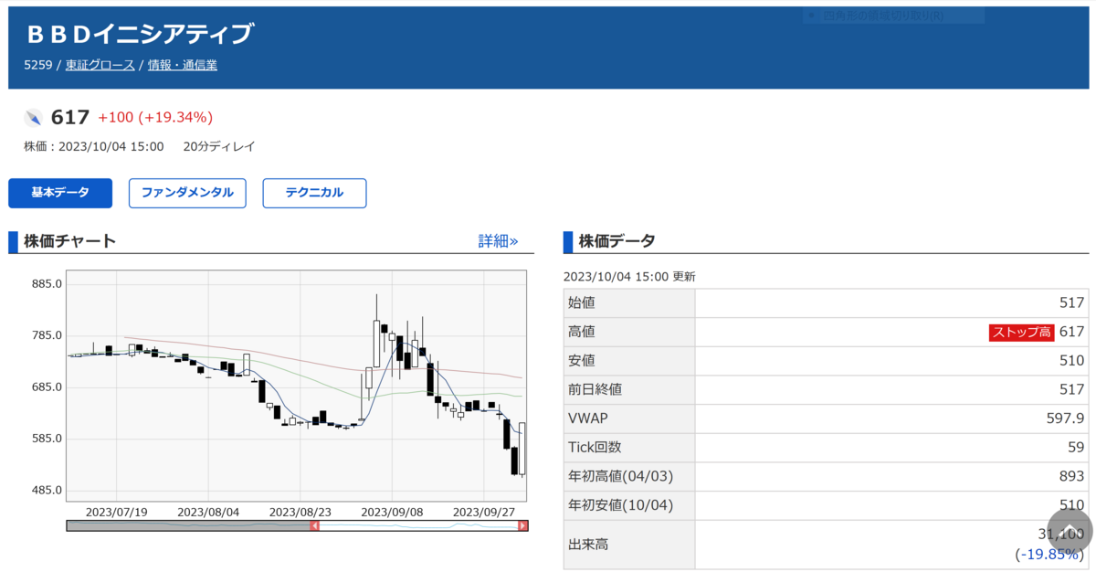Click right red handle of chart range slider
This screenshot has width=1096, height=572.
pos(522,525)
